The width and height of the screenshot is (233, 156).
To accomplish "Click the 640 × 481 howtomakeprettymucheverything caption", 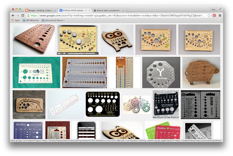I will [78, 53].
